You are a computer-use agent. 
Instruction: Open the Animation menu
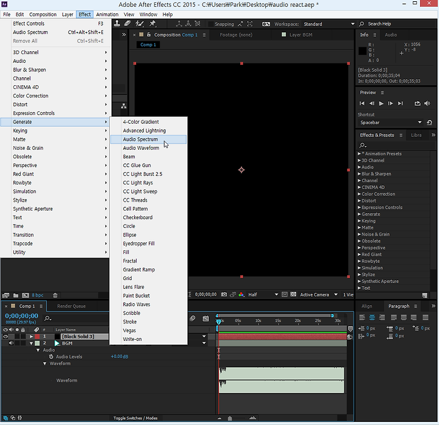(x=107, y=14)
